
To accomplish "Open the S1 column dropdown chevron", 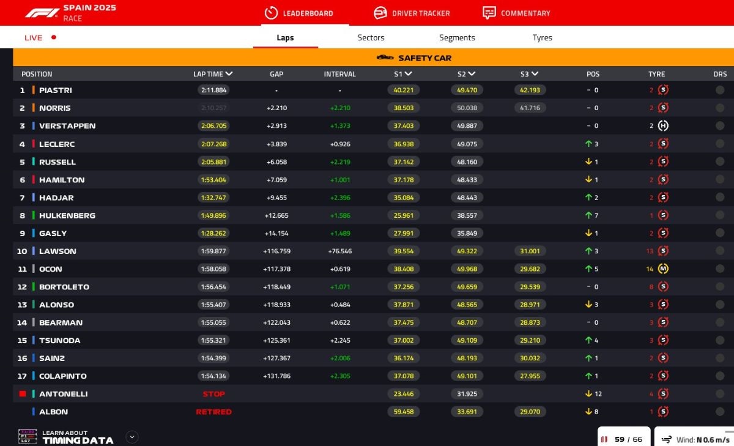I will [x=408, y=74].
